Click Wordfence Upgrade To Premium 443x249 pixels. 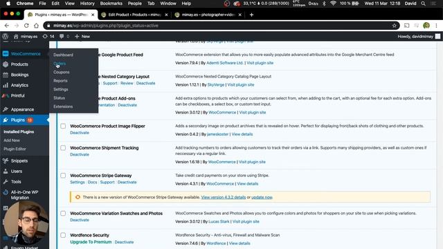(x=91, y=242)
